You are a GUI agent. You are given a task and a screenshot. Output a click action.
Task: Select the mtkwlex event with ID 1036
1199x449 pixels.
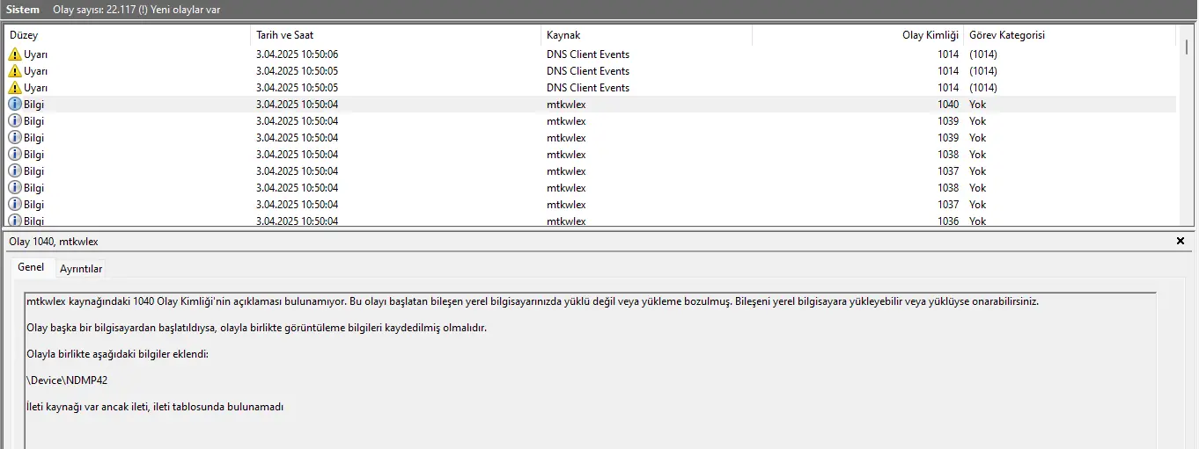pyautogui.click(x=591, y=221)
